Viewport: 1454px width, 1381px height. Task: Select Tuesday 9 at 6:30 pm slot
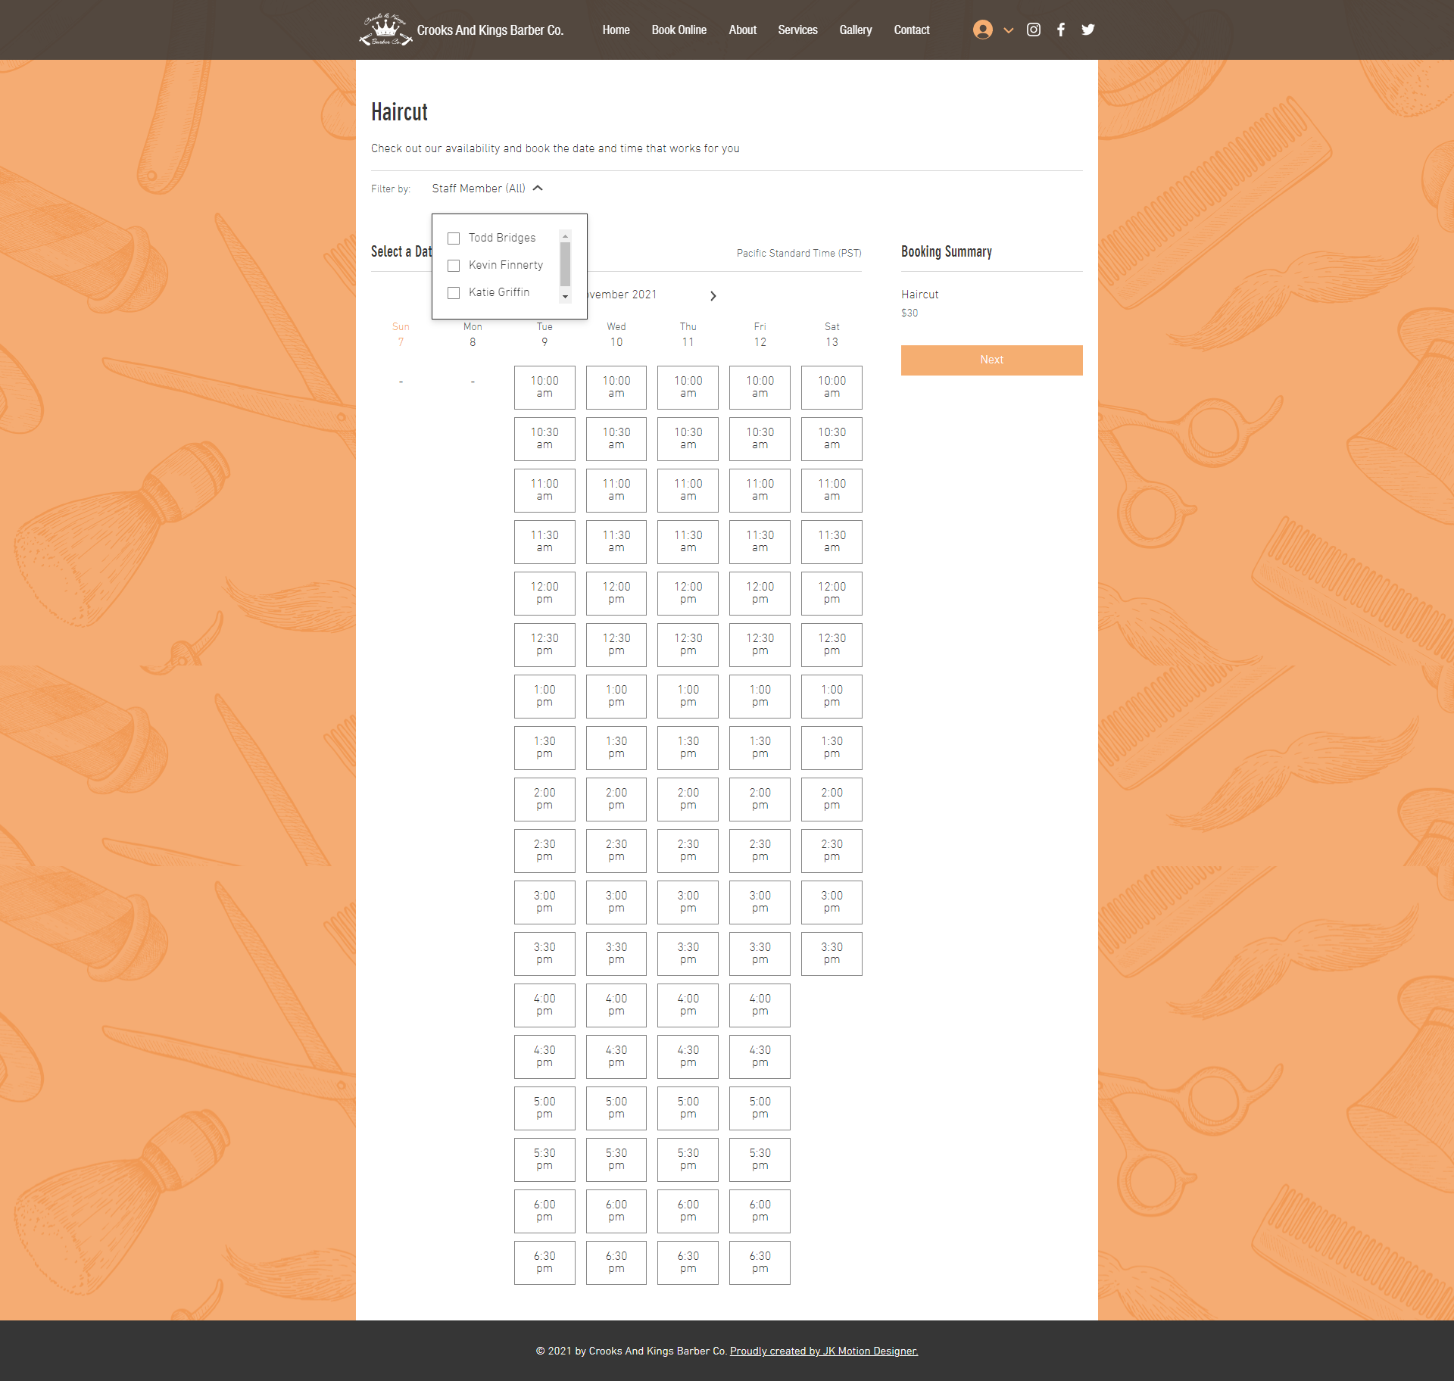coord(544,1263)
